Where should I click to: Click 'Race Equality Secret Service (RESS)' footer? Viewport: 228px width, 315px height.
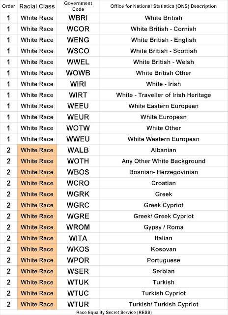[114, 313]
